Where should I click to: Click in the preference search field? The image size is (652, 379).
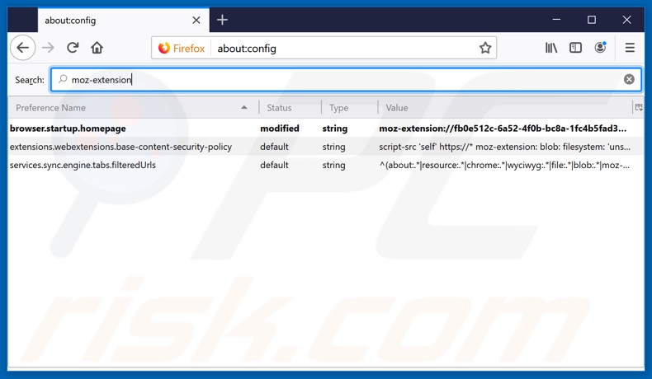click(346, 79)
